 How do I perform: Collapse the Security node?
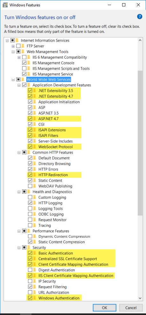(x=19, y=248)
